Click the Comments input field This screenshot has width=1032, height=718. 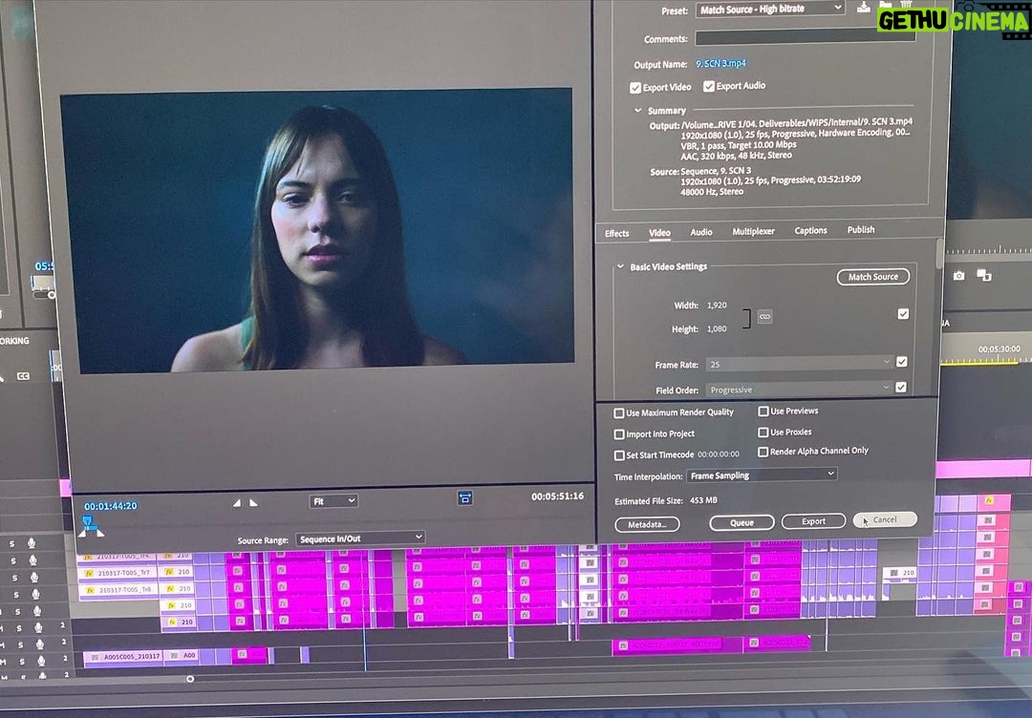(805, 37)
